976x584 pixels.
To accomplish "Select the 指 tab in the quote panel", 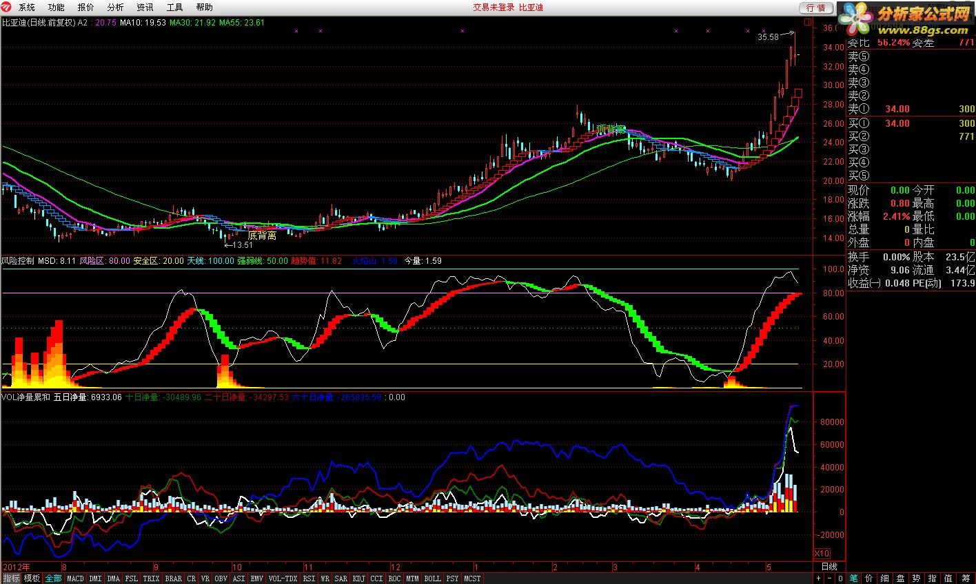I will tap(933, 578).
